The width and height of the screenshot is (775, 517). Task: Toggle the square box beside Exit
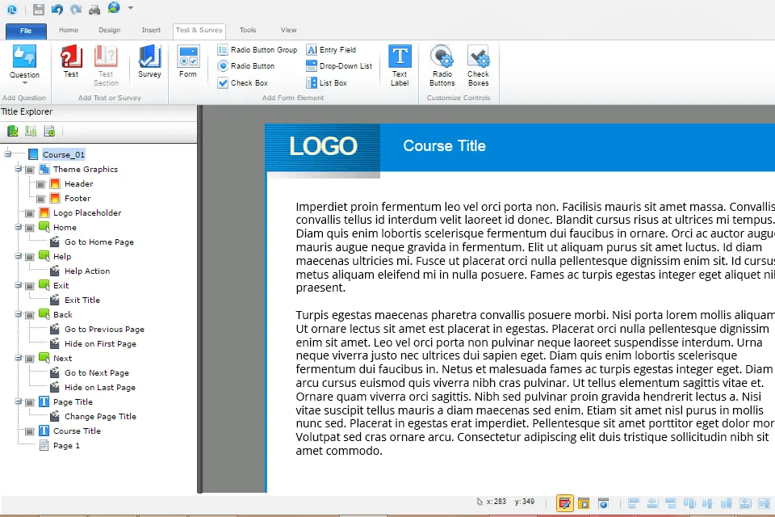click(x=30, y=286)
